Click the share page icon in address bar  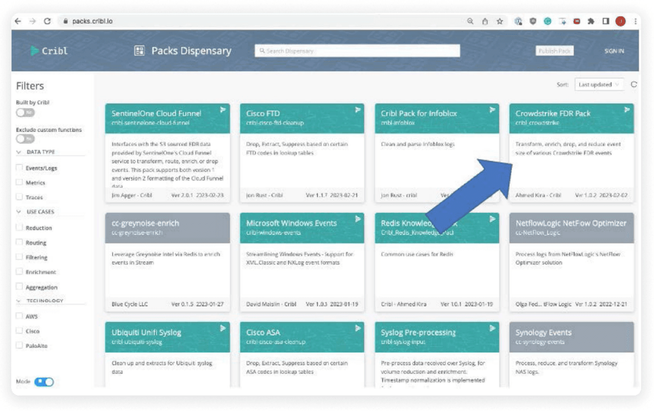pos(485,21)
